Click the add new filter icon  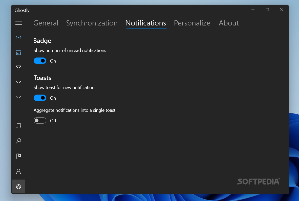(18, 126)
